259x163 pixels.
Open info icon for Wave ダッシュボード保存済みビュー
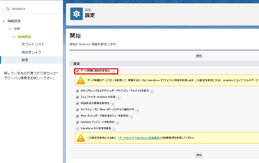[131, 116]
